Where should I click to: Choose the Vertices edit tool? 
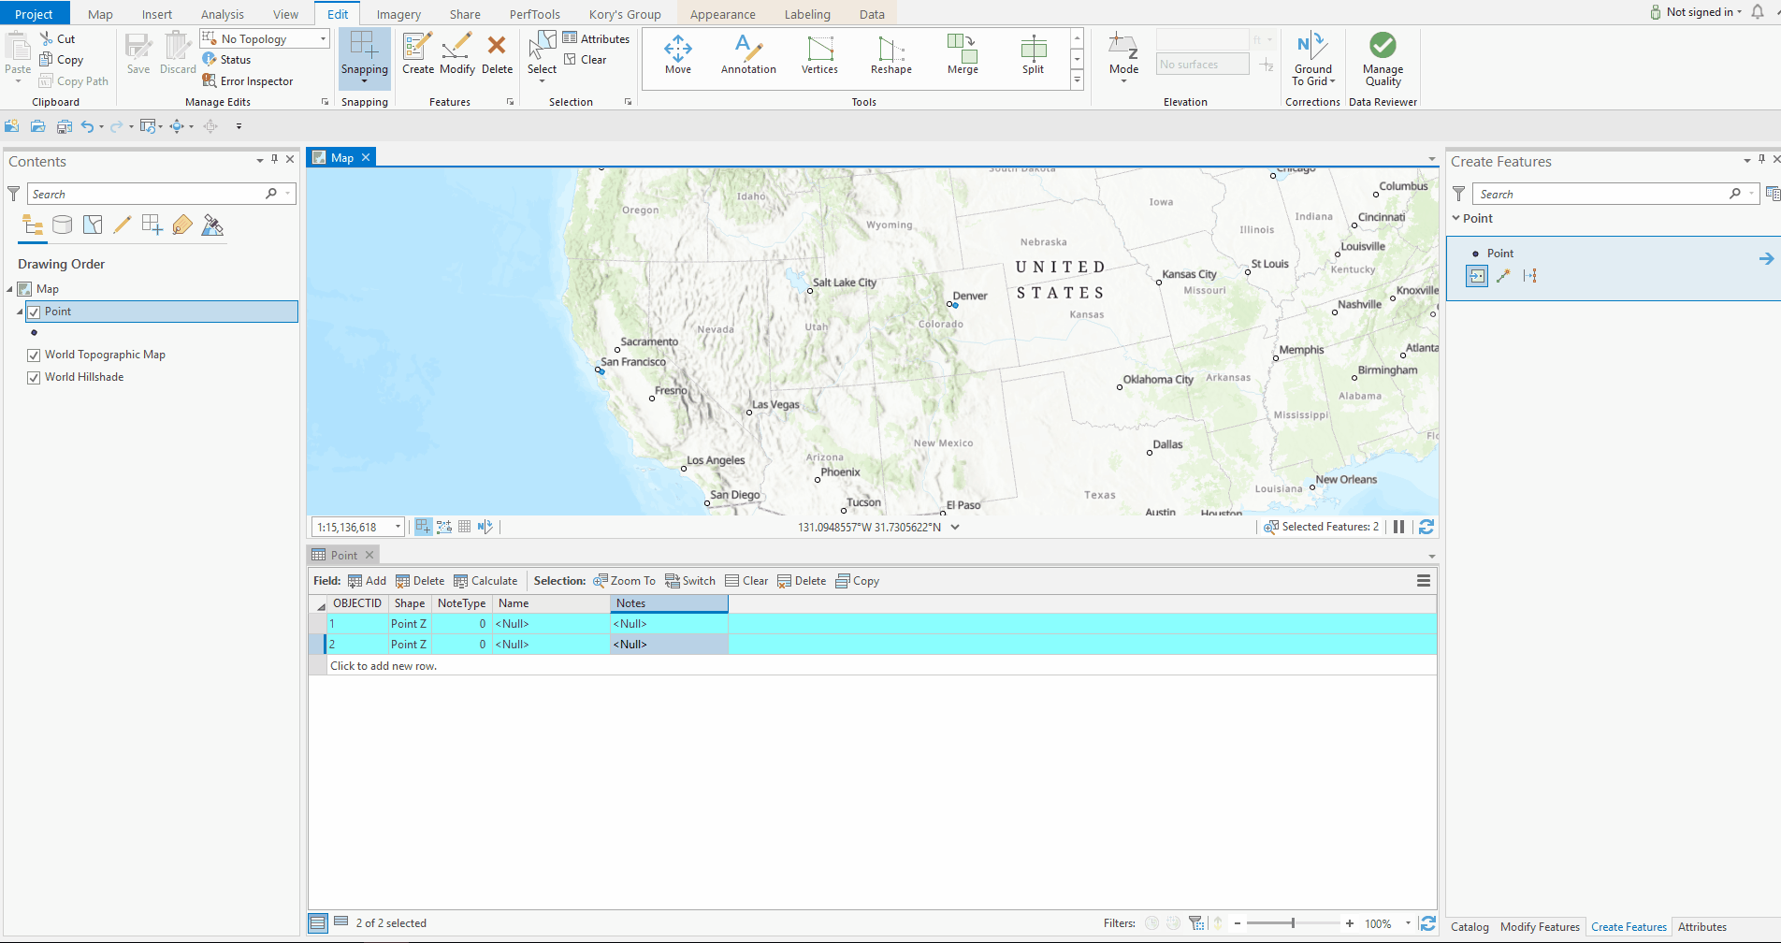click(x=819, y=55)
